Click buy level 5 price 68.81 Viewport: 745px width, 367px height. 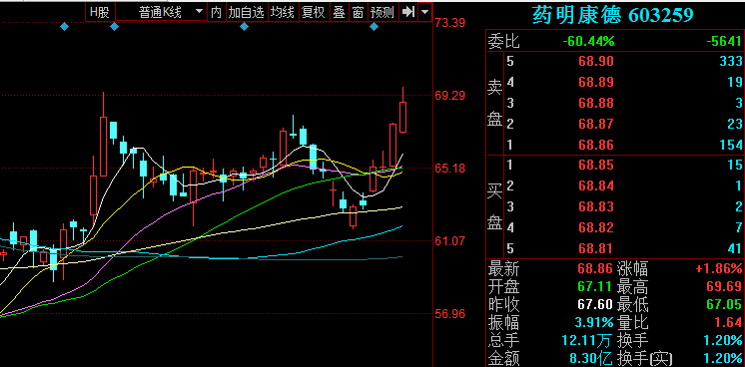(596, 248)
